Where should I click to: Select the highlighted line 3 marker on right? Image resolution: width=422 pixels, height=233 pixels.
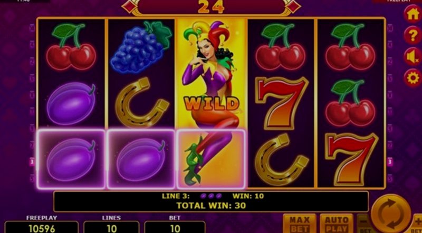point(390,162)
